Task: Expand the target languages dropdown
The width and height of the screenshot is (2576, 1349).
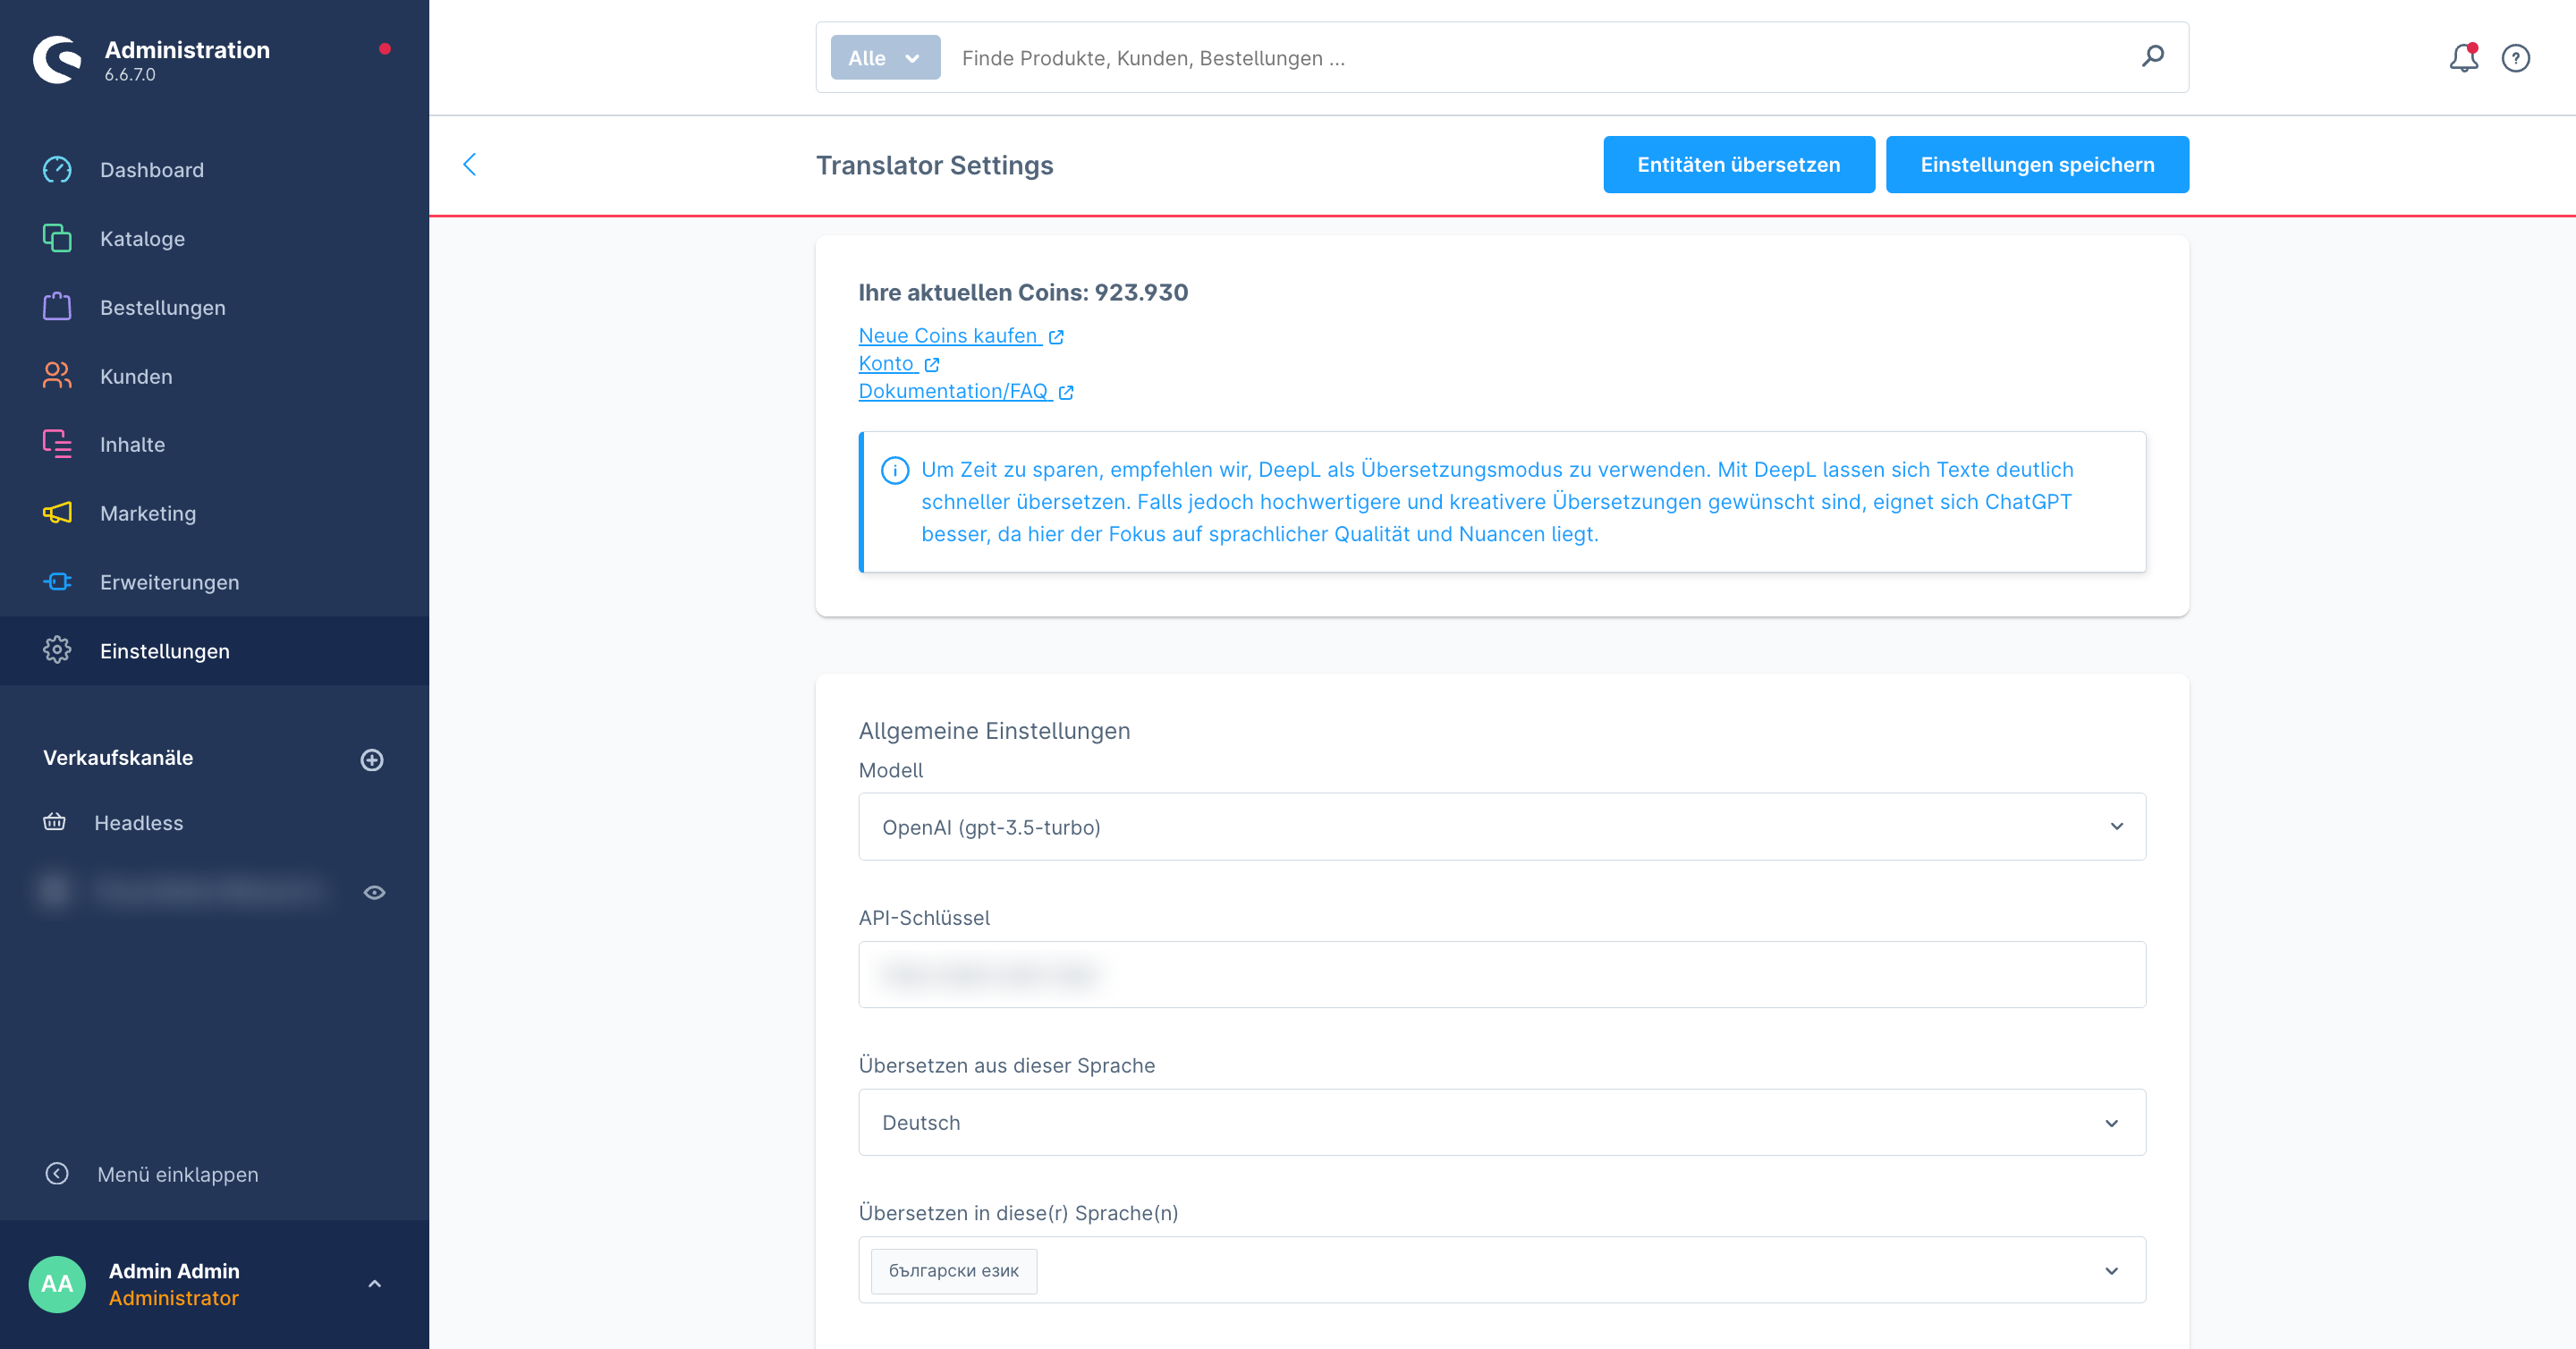Action: pyautogui.click(x=2111, y=1270)
